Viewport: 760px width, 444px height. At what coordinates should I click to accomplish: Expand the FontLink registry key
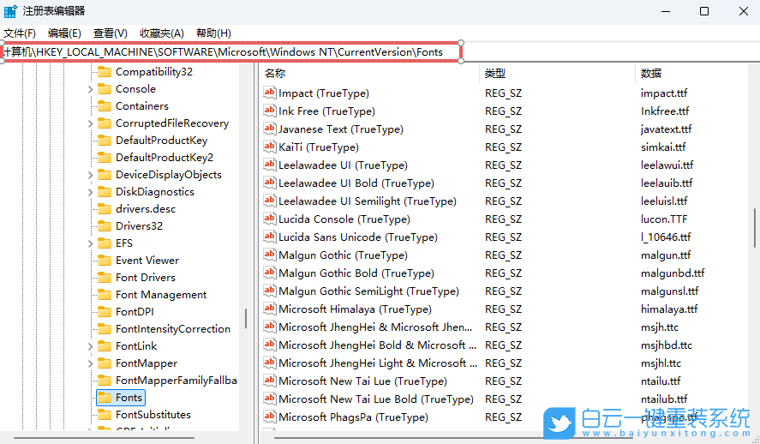91,346
